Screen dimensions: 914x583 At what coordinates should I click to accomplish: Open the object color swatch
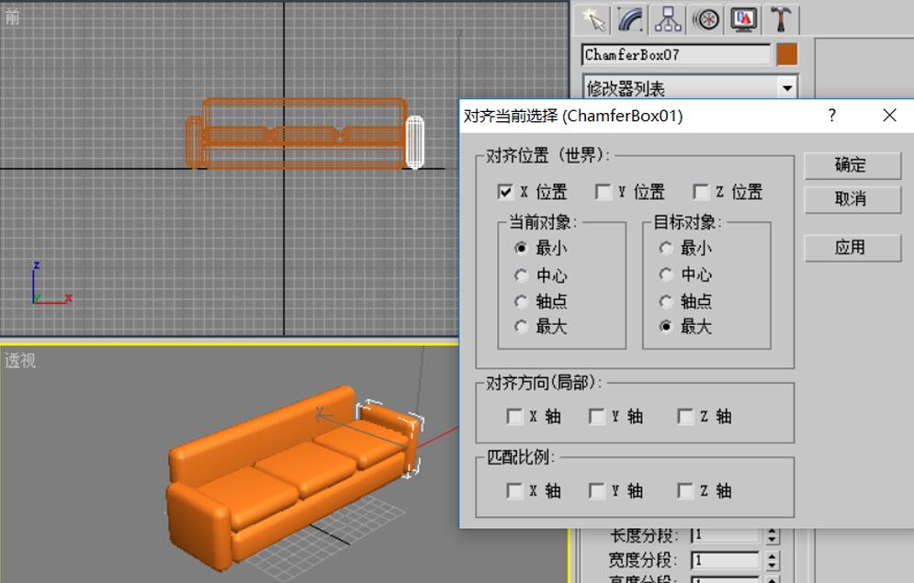pyautogui.click(x=785, y=54)
